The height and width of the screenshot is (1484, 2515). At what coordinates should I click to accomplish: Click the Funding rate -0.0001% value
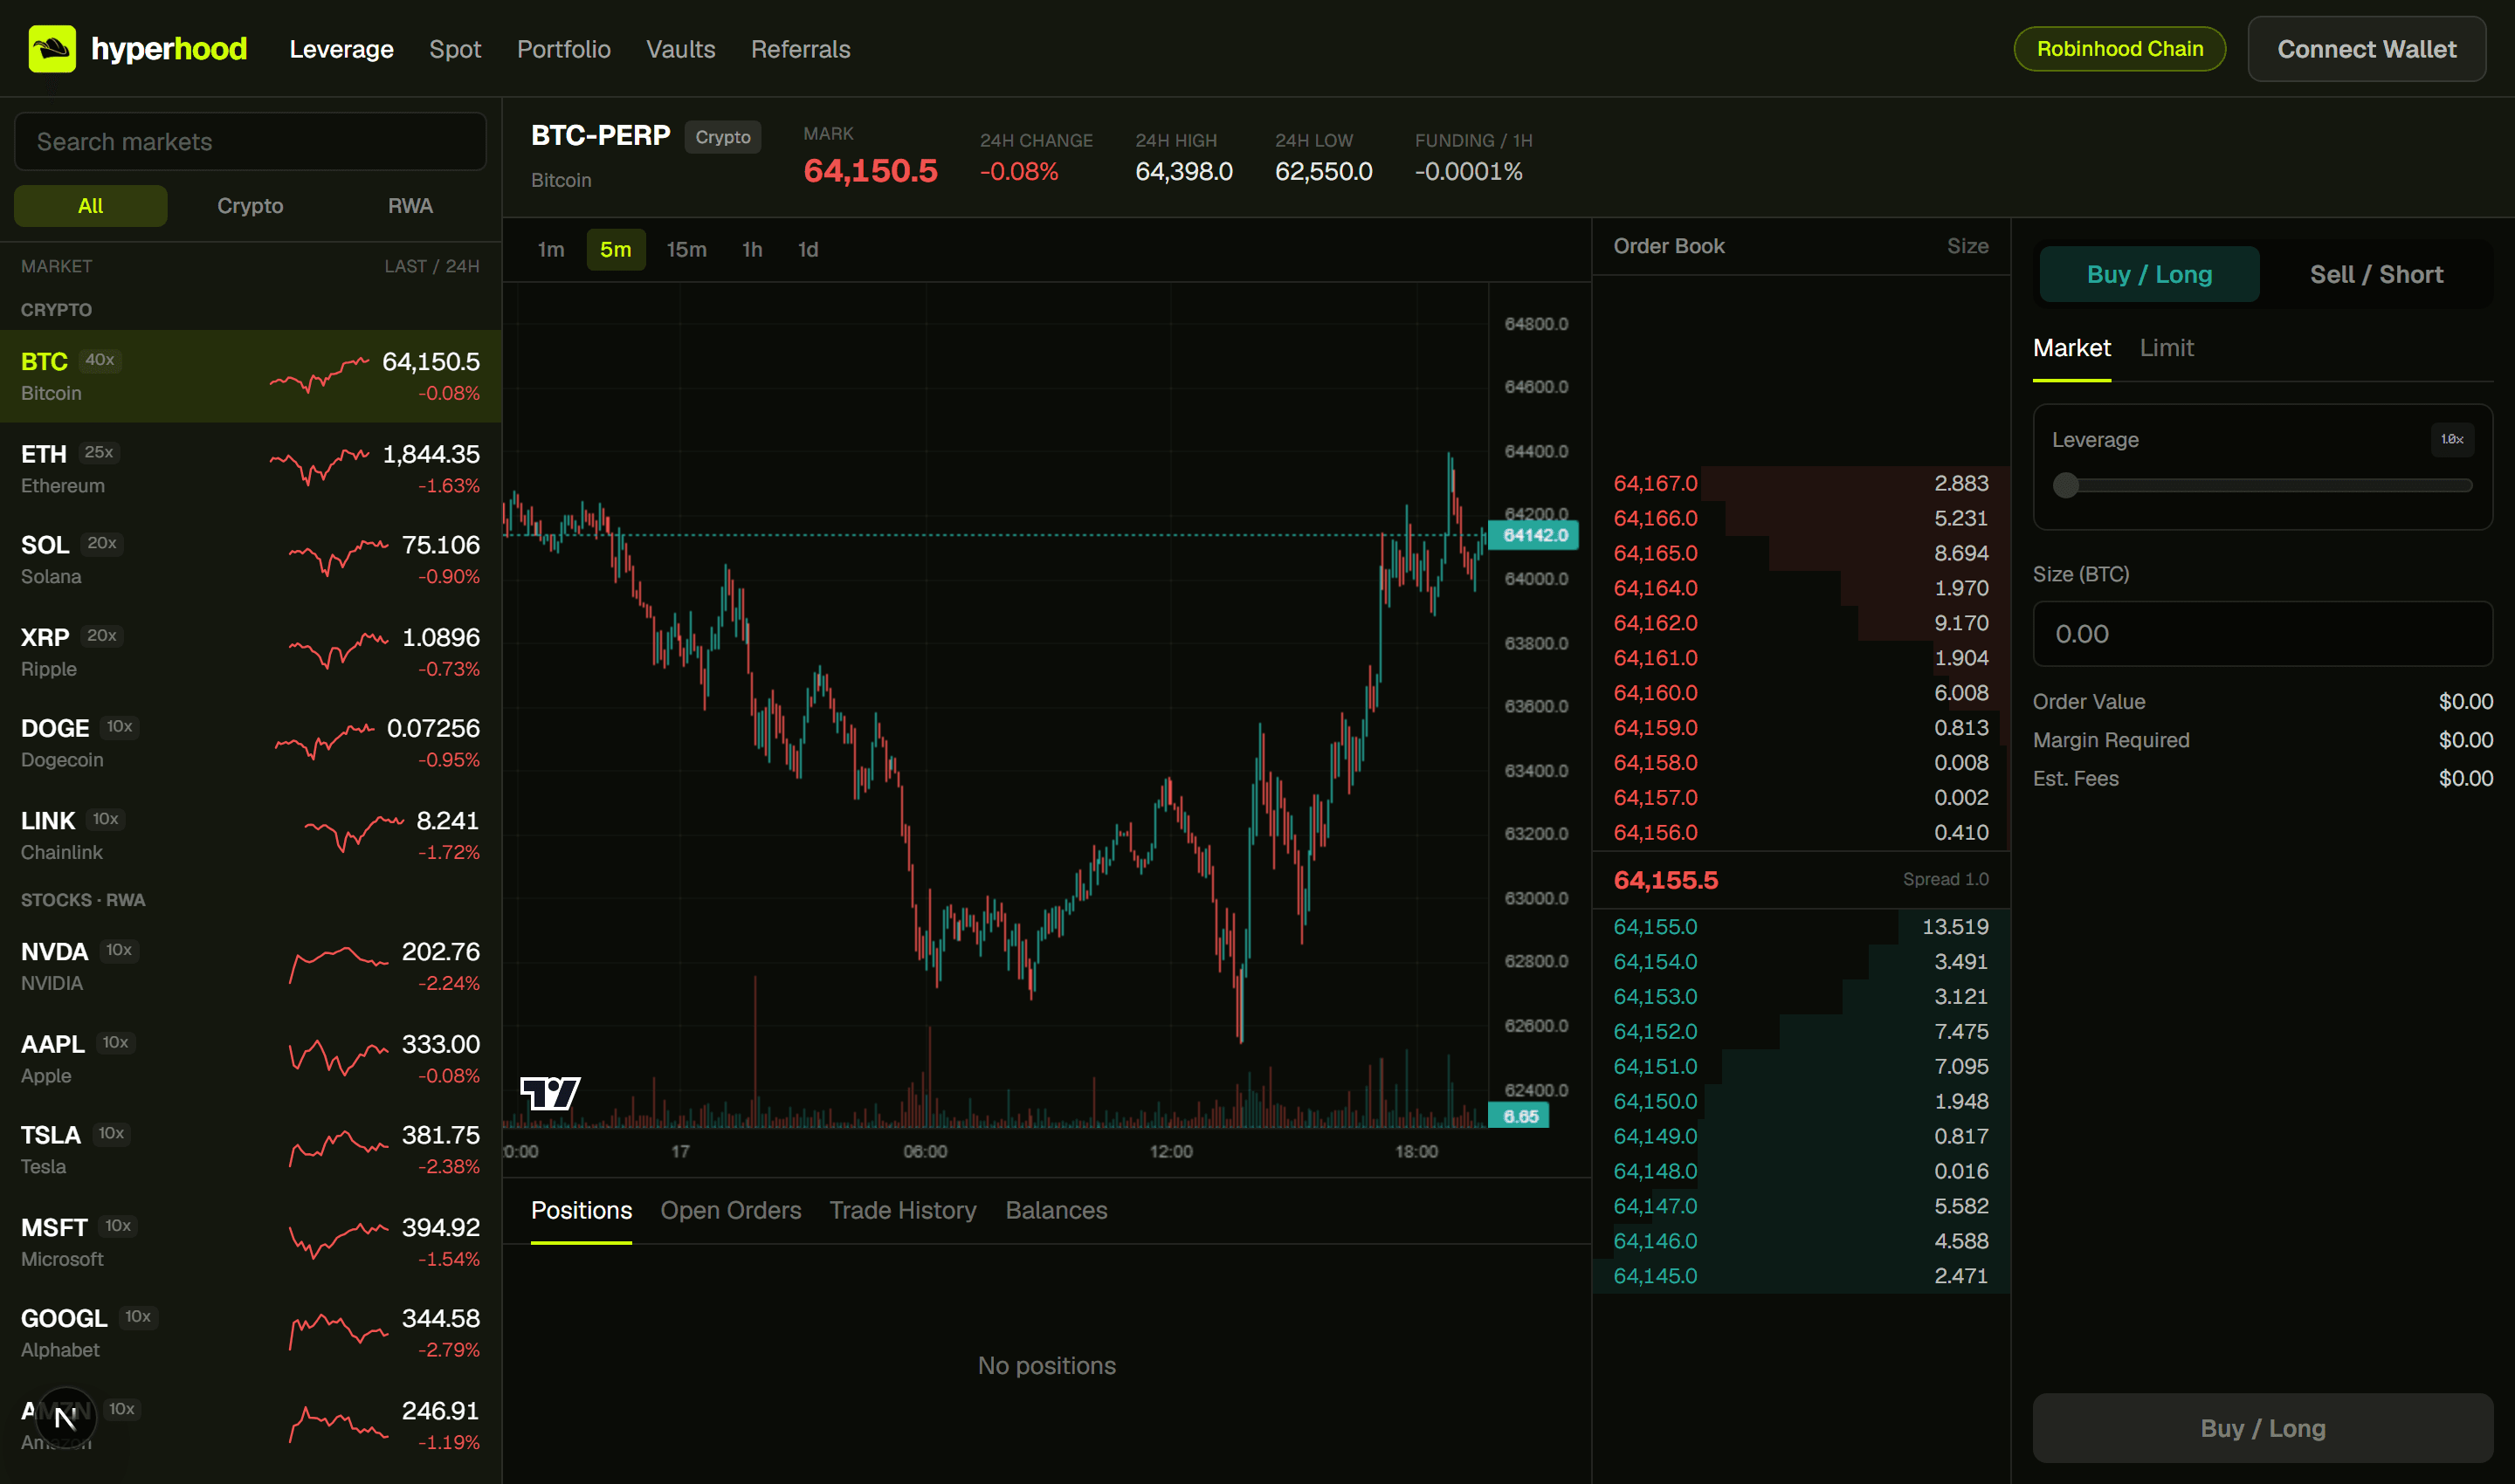point(1468,171)
